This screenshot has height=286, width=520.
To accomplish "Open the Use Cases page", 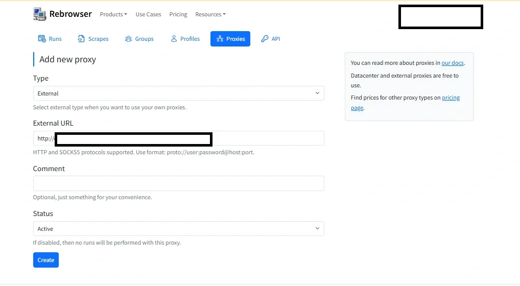I will [148, 14].
